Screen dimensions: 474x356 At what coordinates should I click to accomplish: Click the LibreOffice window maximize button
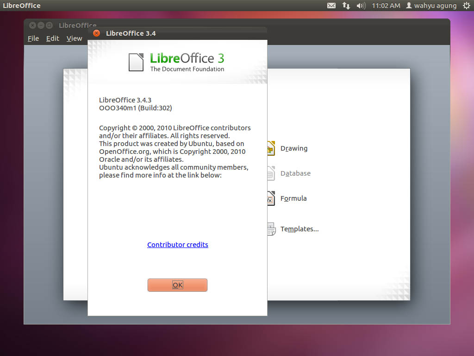point(49,25)
